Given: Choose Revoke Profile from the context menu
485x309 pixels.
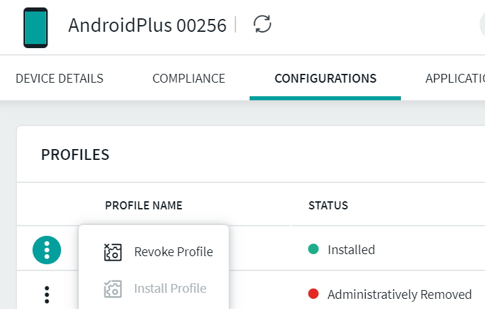Looking at the screenshot, I should 173,252.
